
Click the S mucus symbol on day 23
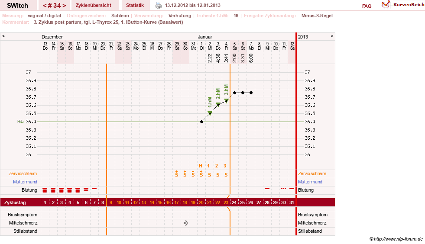[226, 175]
